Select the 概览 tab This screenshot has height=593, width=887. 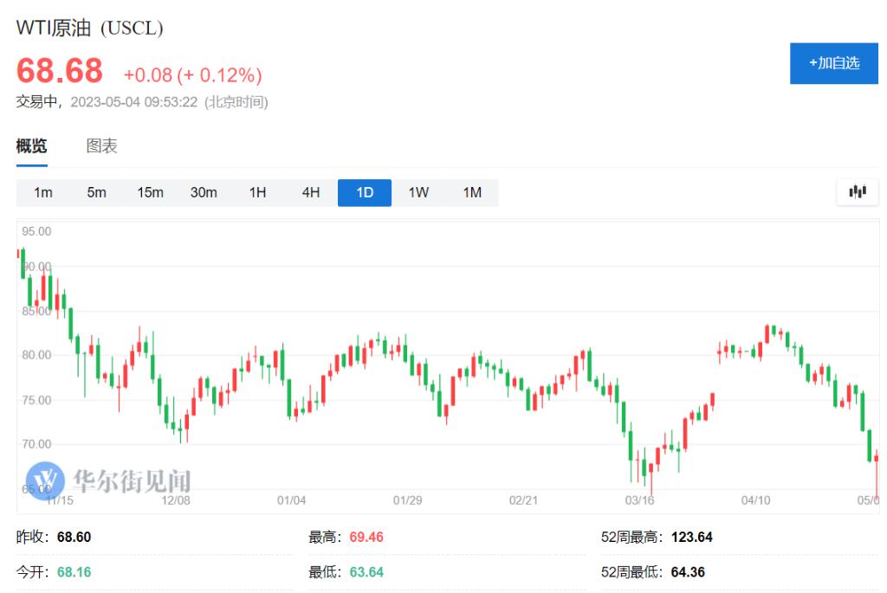tap(31, 145)
